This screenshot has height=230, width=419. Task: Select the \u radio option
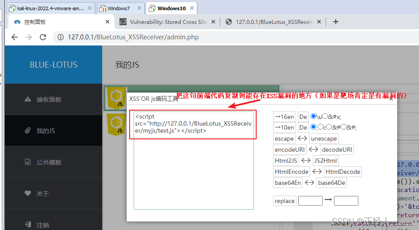click(x=313, y=116)
